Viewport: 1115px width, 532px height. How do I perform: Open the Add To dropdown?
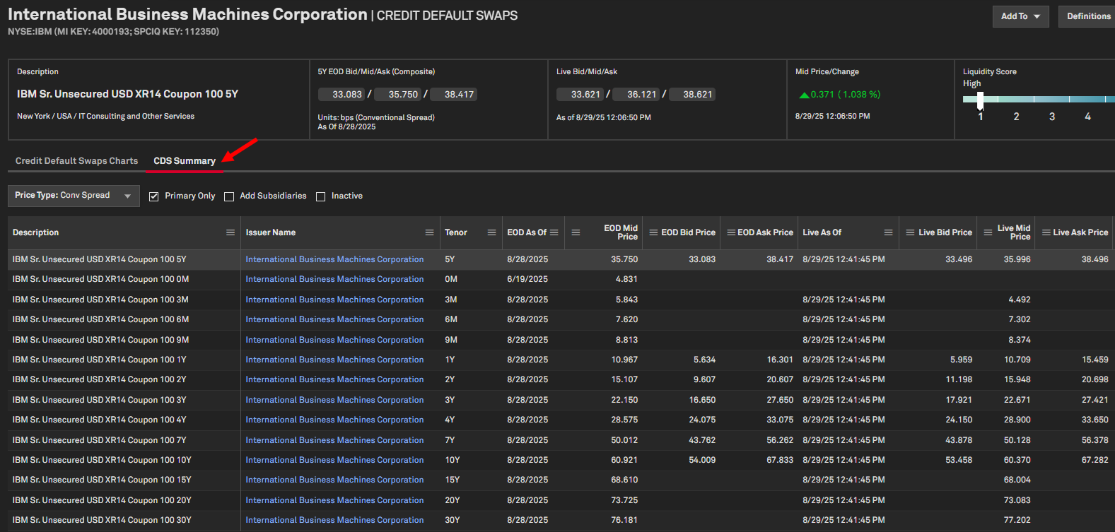tap(1020, 16)
